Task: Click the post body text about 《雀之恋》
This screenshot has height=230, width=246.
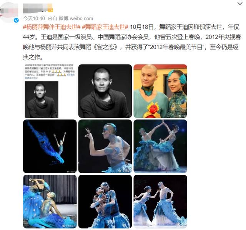Action: 132,42
